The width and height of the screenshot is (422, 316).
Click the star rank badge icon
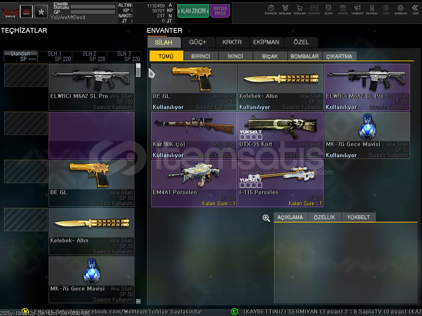pyautogui.click(x=41, y=12)
